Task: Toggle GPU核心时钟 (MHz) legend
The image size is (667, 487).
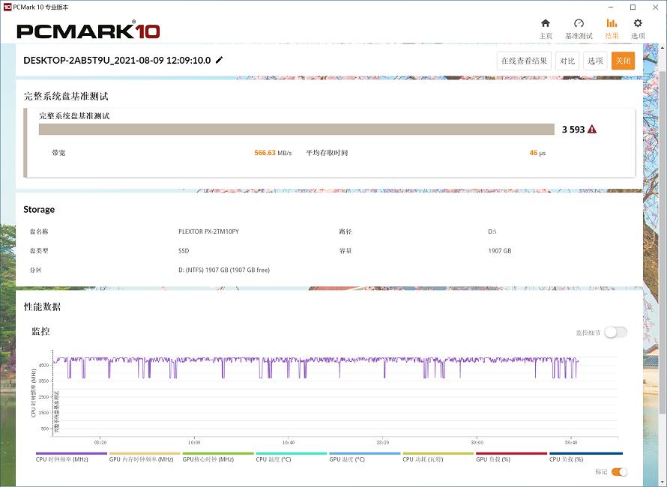Action: click(218, 457)
